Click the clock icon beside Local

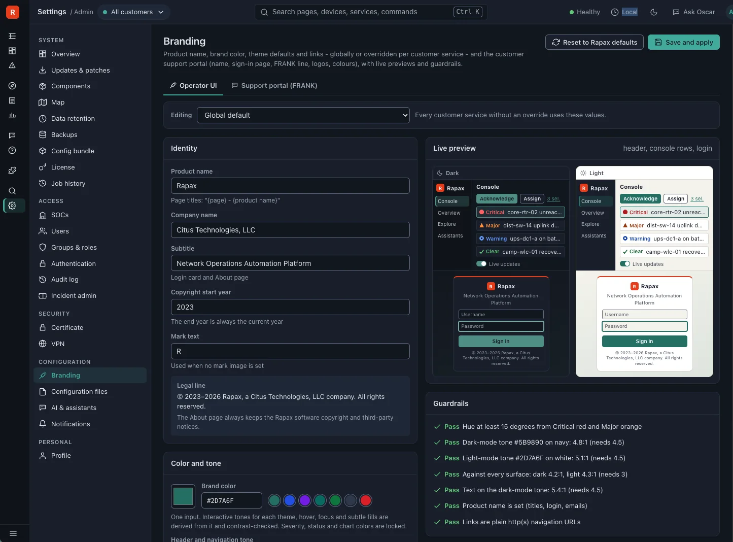(615, 12)
